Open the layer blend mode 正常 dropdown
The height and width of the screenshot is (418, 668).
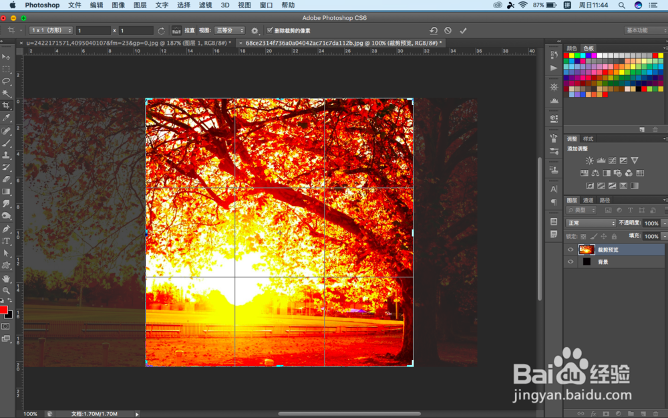(591, 223)
